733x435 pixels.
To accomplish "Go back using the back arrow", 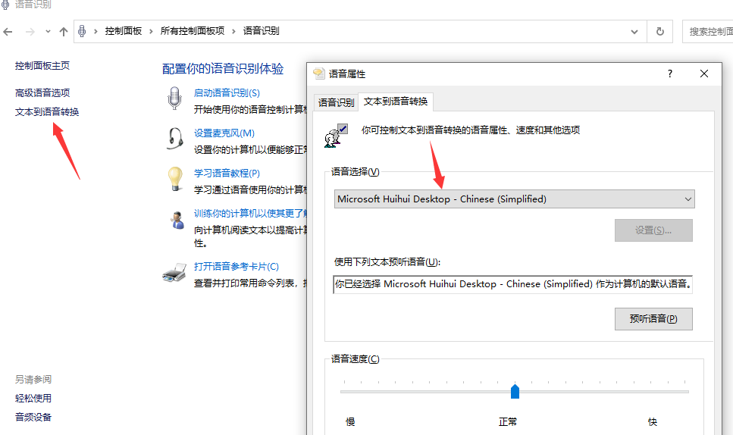I will [8, 31].
